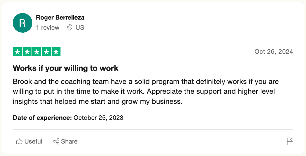This screenshot has height=156, width=306.
Task: Click the review body paragraph text
Action: [145, 91]
